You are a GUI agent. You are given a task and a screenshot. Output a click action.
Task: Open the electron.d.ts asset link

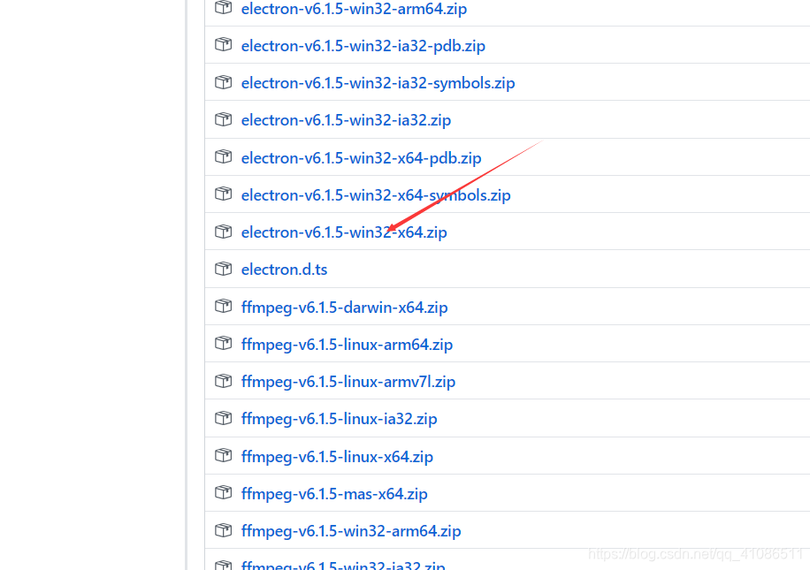click(284, 270)
